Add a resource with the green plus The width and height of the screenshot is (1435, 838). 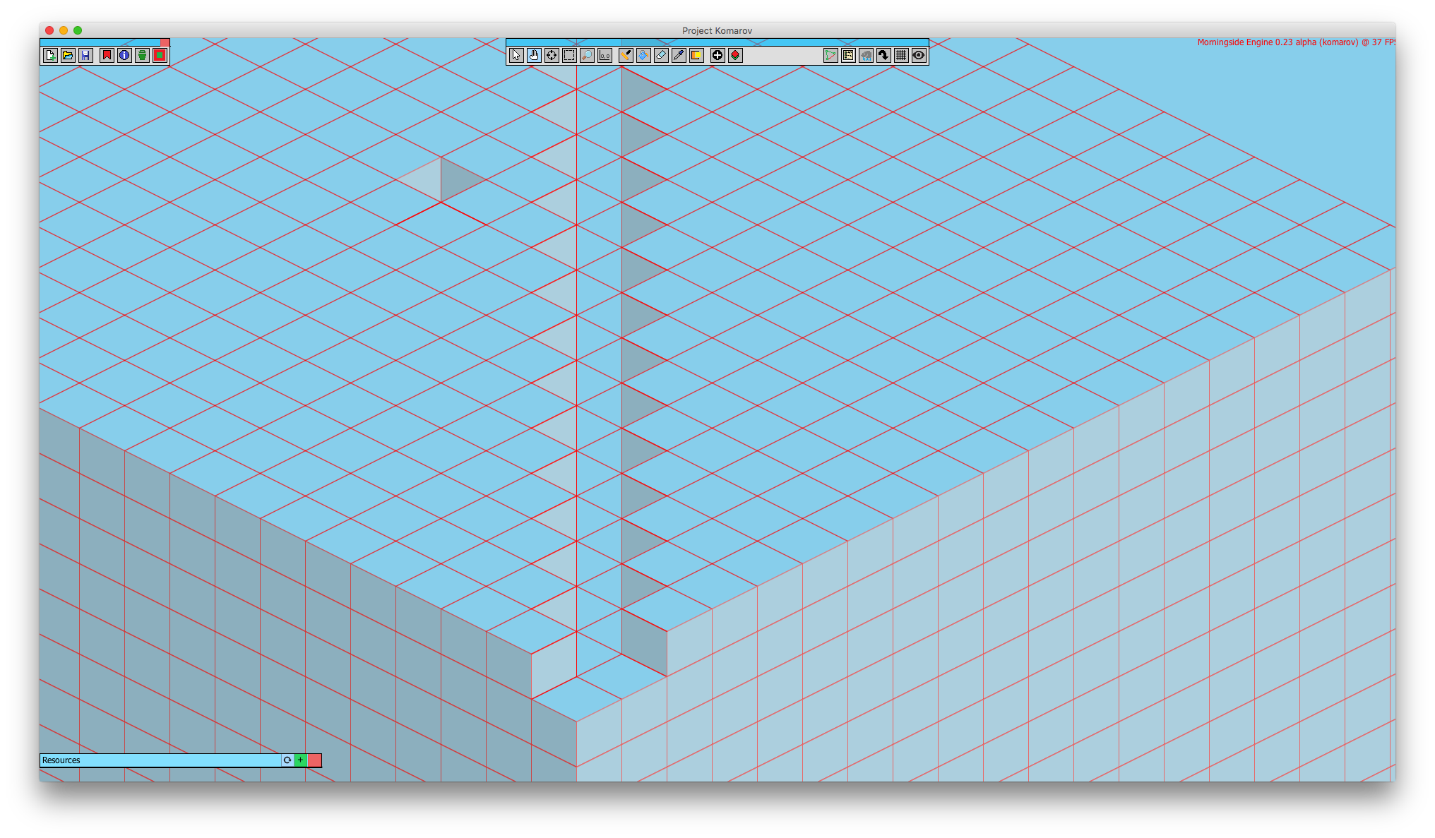(x=300, y=760)
